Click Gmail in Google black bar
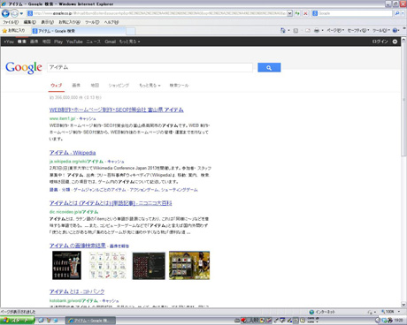The image size is (407, 325). click(x=111, y=42)
